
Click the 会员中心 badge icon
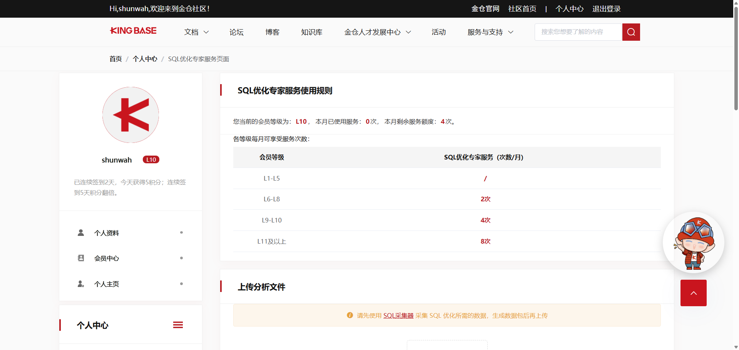(x=81, y=258)
